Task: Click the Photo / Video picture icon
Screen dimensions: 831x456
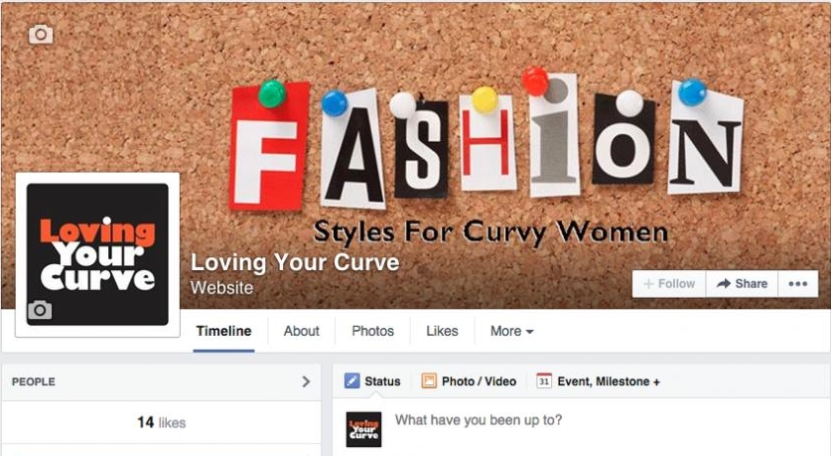Action: (x=429, y=380)
